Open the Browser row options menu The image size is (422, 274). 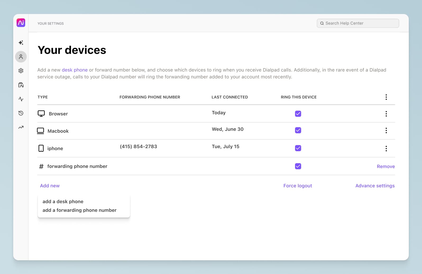386,114
